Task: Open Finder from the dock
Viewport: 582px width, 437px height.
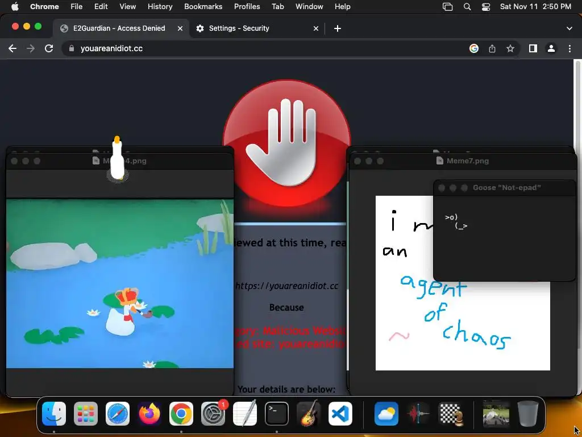Action: [x=54, y=414]
